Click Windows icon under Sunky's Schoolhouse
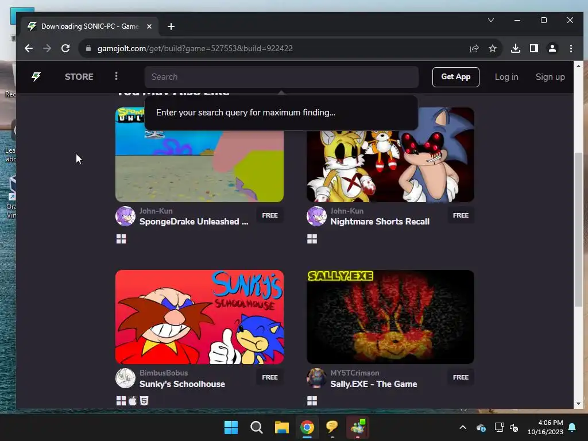The width and height of the screenshot is (588, 441). (x=121, y=401)
